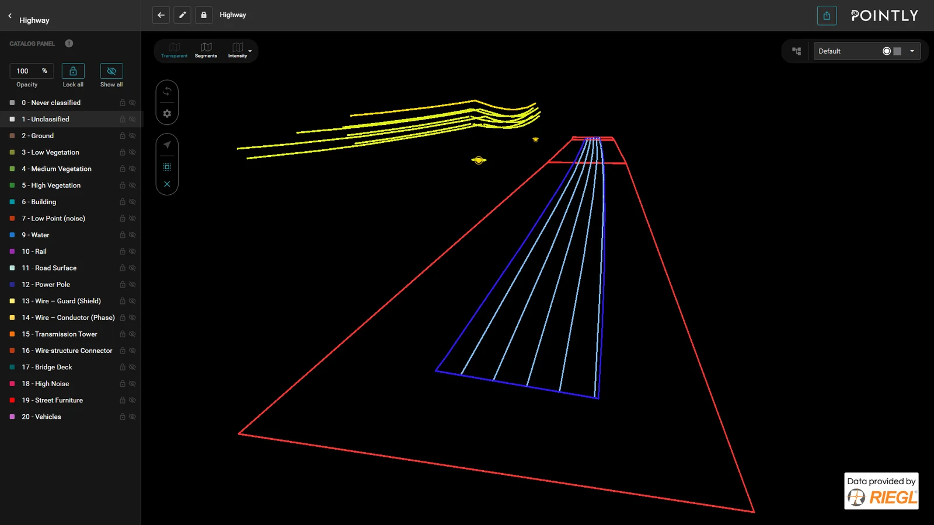Screen dimensions: 934x525
Task: Click the Rail class color swatch
Action: (12, 251)
